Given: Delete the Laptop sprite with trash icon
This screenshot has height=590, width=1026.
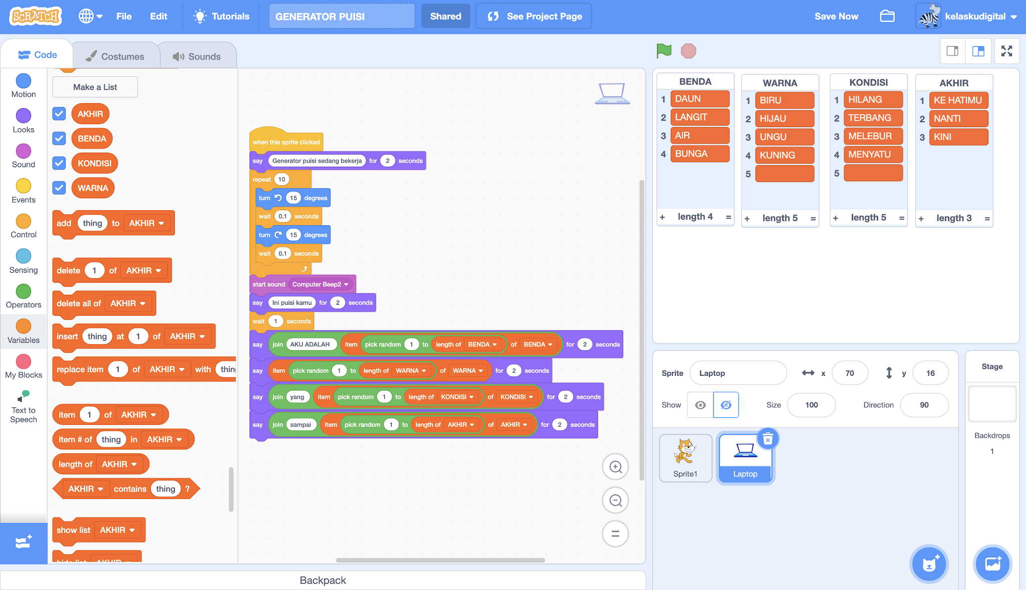Looking at the screenshot, I should 767,439.
